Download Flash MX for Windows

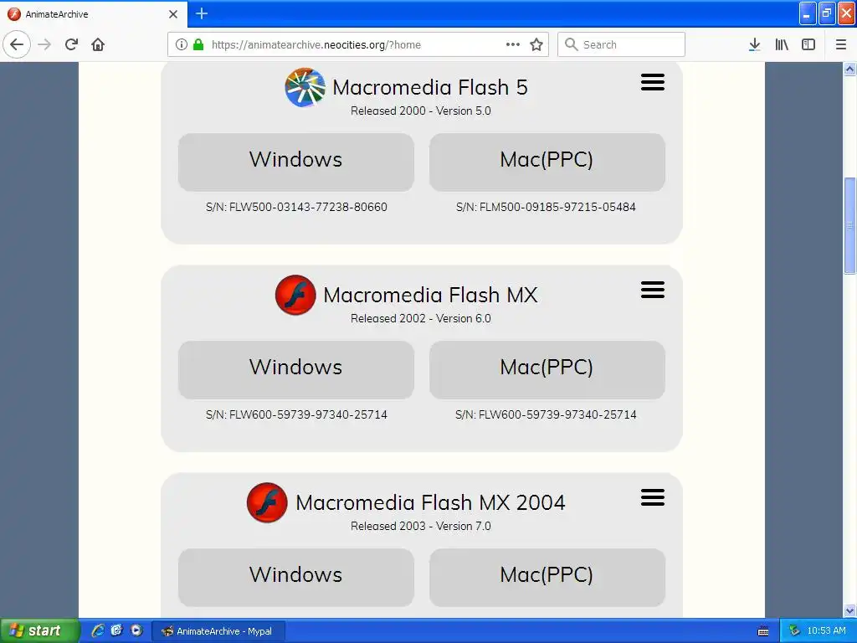pyautogui.click(x=295, y=370)
